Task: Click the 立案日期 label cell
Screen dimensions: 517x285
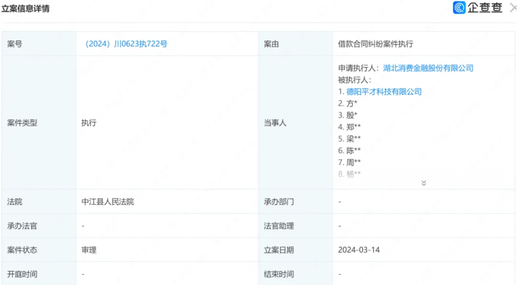Action: [295, 250]
